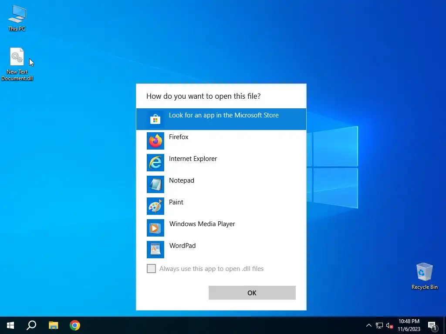This screenshot has height=334, width=446.
Task: Choose the WordPad label as opening app
Action: coord(182,246)
